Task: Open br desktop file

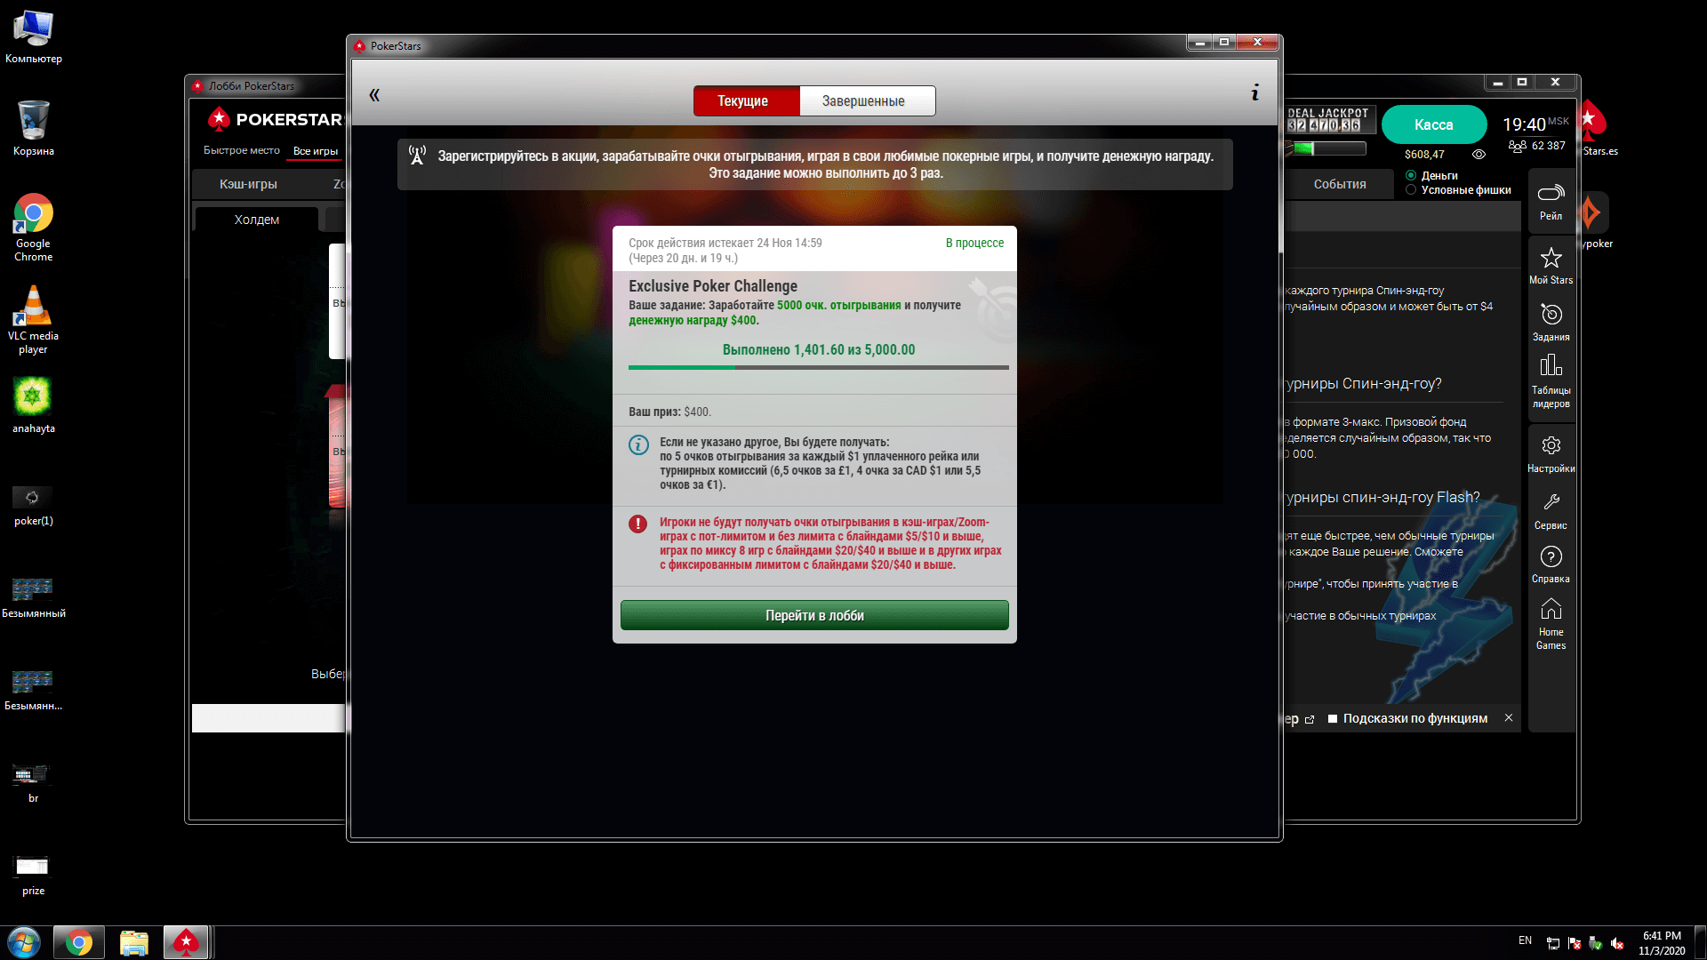Action: point(33,783)
